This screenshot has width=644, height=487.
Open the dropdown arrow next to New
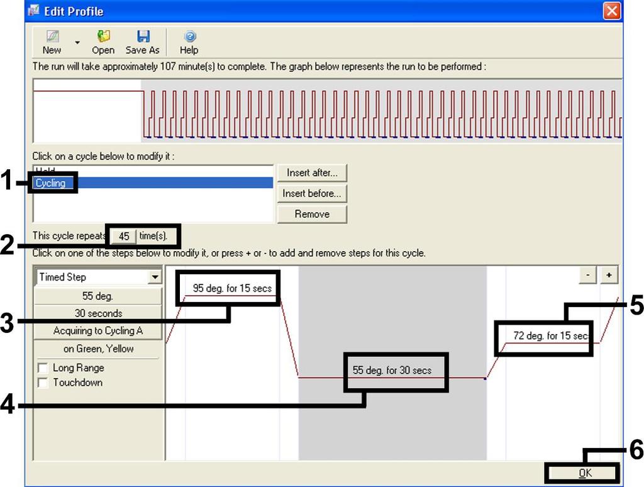pos(77,42)
